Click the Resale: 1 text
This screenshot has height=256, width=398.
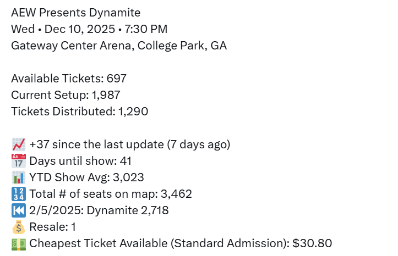click(x=53, y=227)
